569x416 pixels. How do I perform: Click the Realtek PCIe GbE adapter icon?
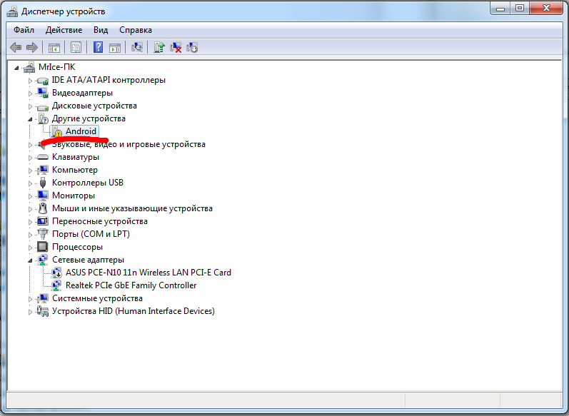pyautogui.click(x=56, y=285)
